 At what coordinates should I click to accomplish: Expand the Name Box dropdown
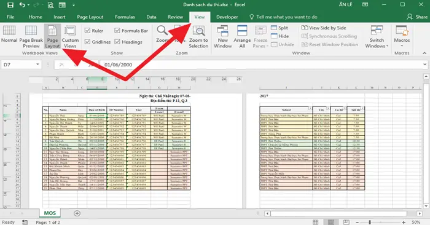tap(37, 65)
